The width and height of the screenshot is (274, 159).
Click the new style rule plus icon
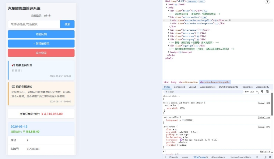coord(257,92)
